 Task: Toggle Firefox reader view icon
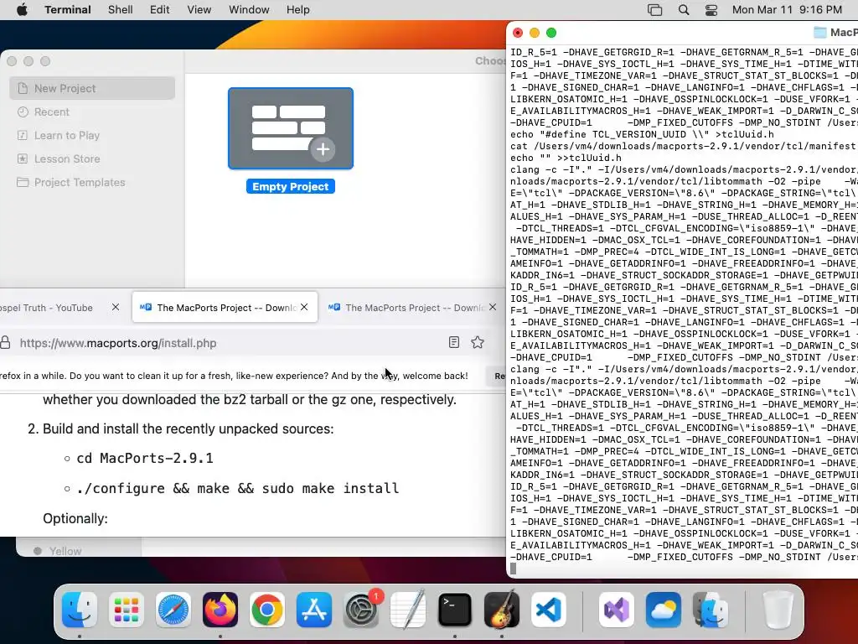click(453, 343)
